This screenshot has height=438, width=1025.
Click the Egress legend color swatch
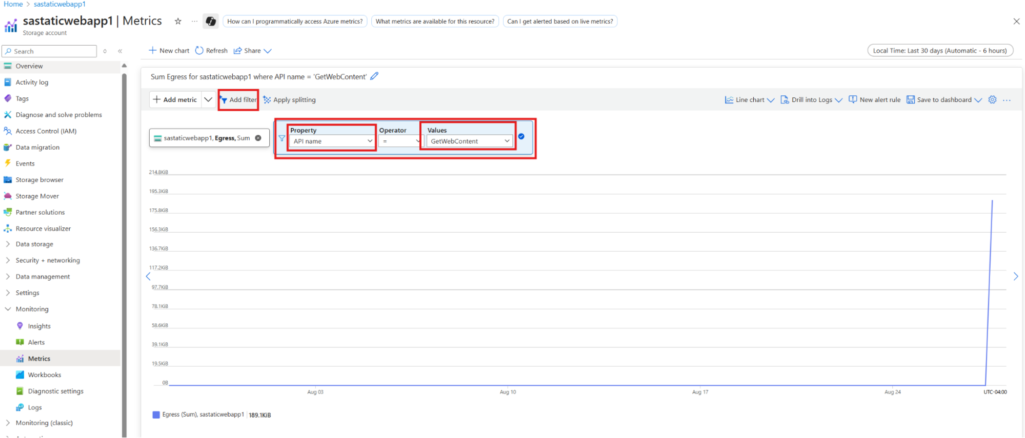click(156, 414)
